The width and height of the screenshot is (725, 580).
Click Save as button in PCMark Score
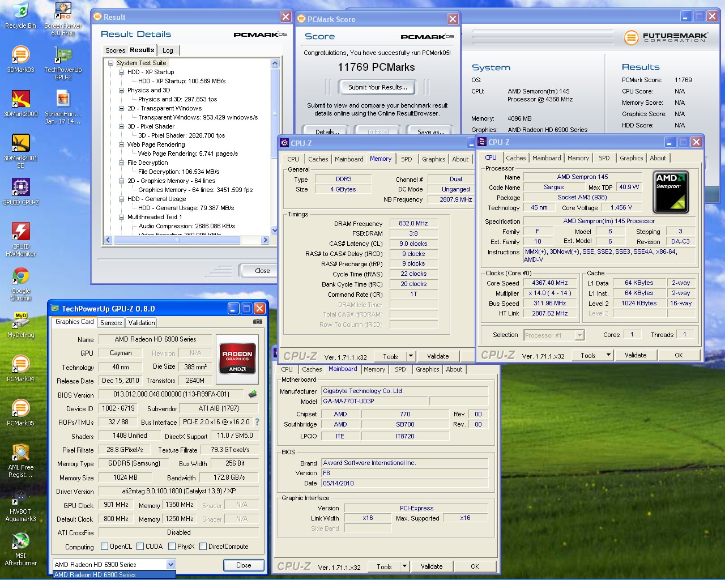click(431, 131)
